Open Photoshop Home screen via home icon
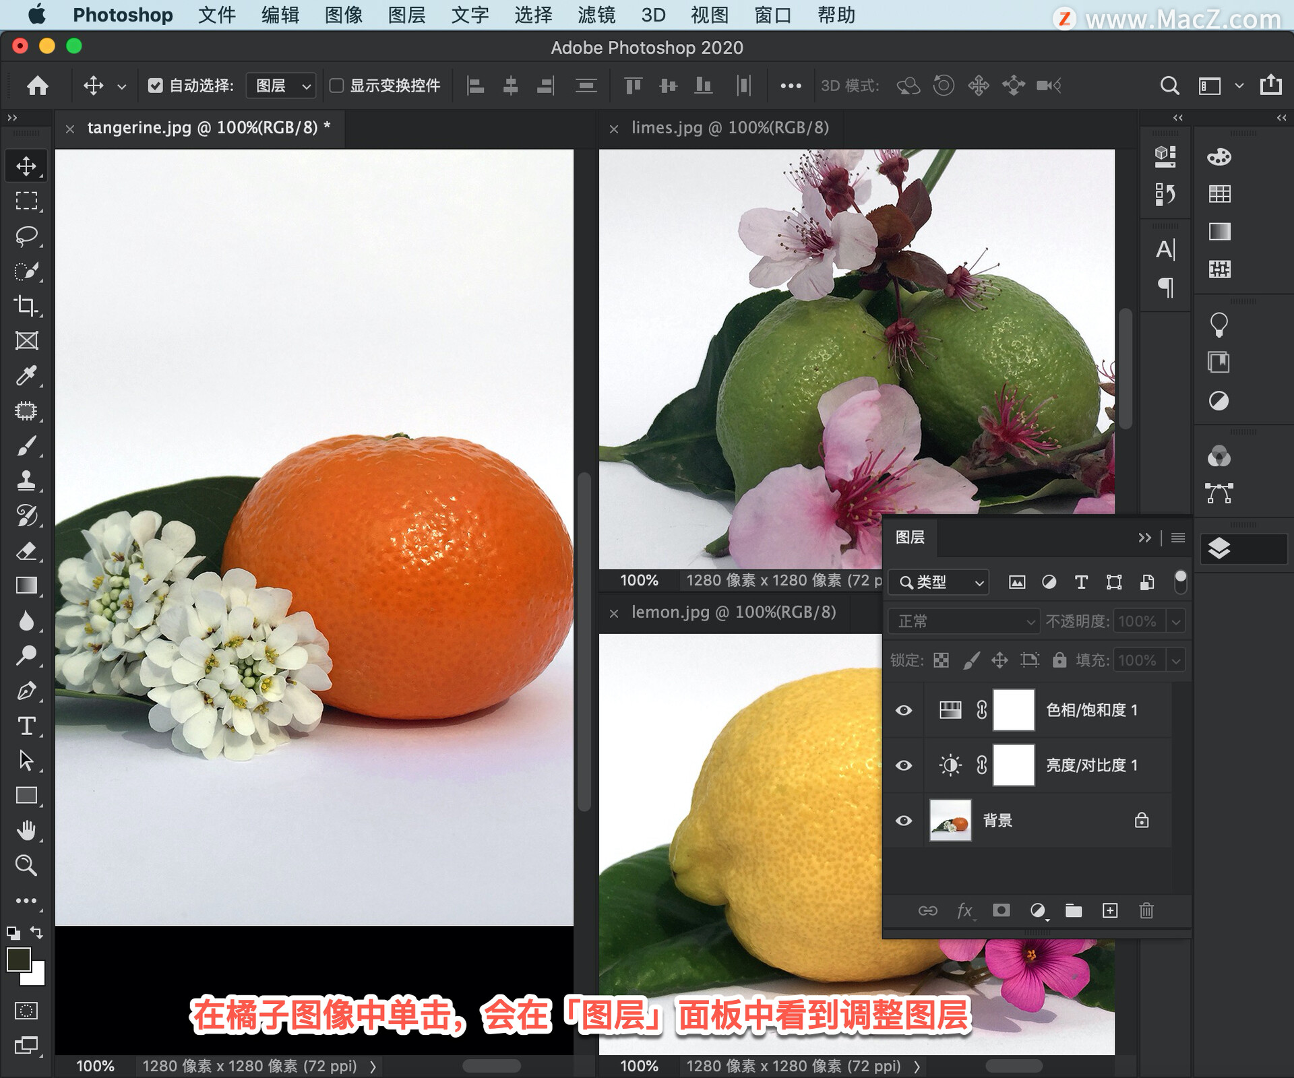The height and width of the screenshot is (1078, 1294). coord(38,86)
